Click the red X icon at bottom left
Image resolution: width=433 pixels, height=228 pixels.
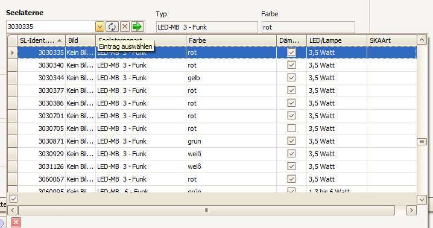[16, 222]
